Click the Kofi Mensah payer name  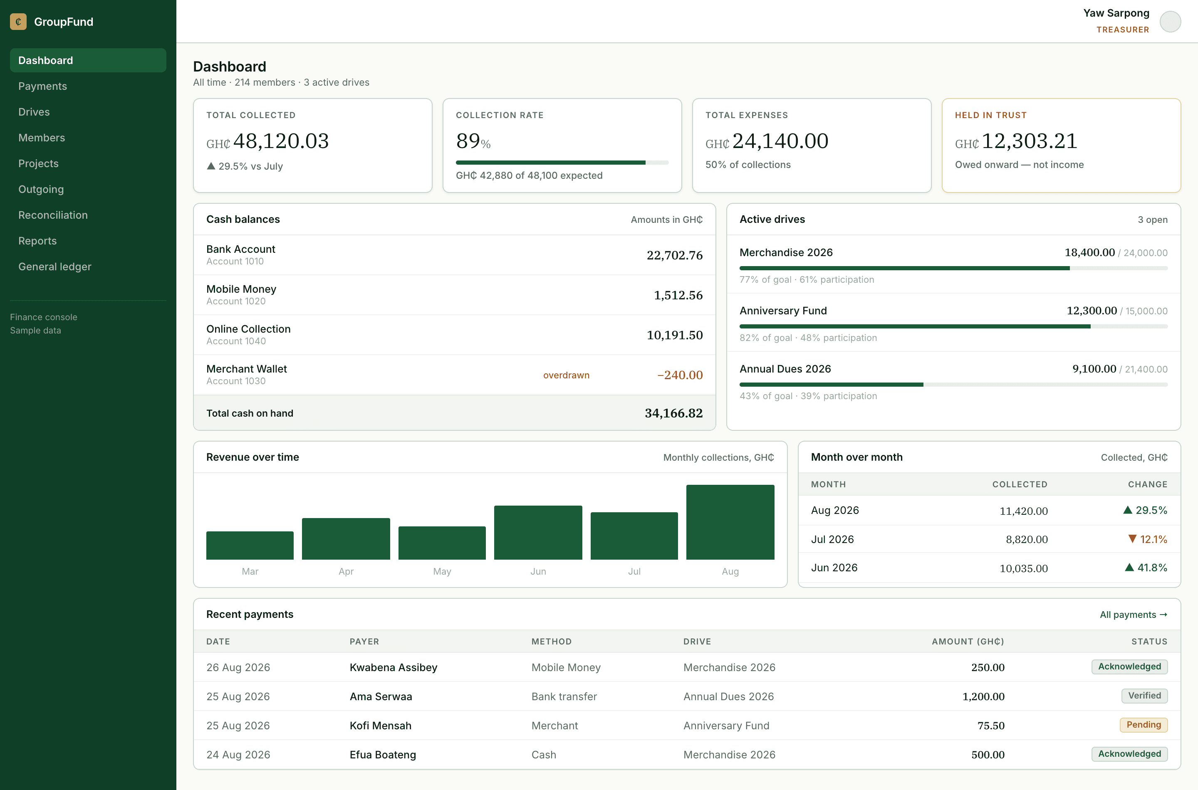(381, 726)
